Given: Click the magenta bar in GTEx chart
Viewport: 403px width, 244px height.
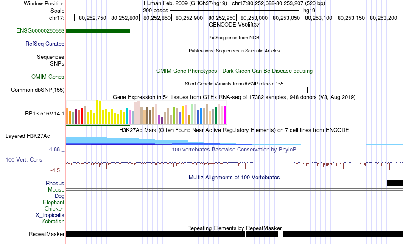Looking at the screenshot, I should click(x=225, y=115).
